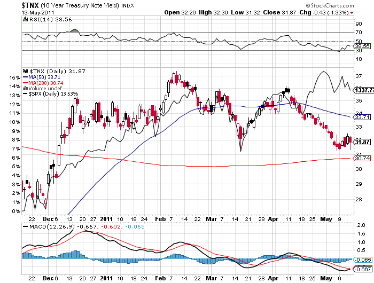Click the RSI(14) line legend icon
The image size is (374, 283).
(25, 19)
